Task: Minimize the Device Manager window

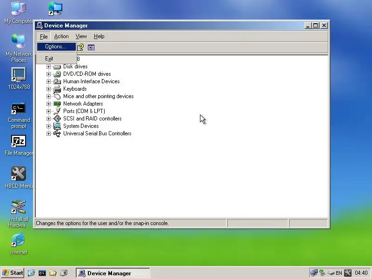Action: pos(308,26)
